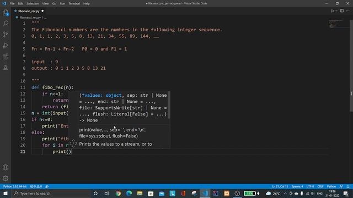Open Cortana circle icon on taskbar

(x=95, y=194)
